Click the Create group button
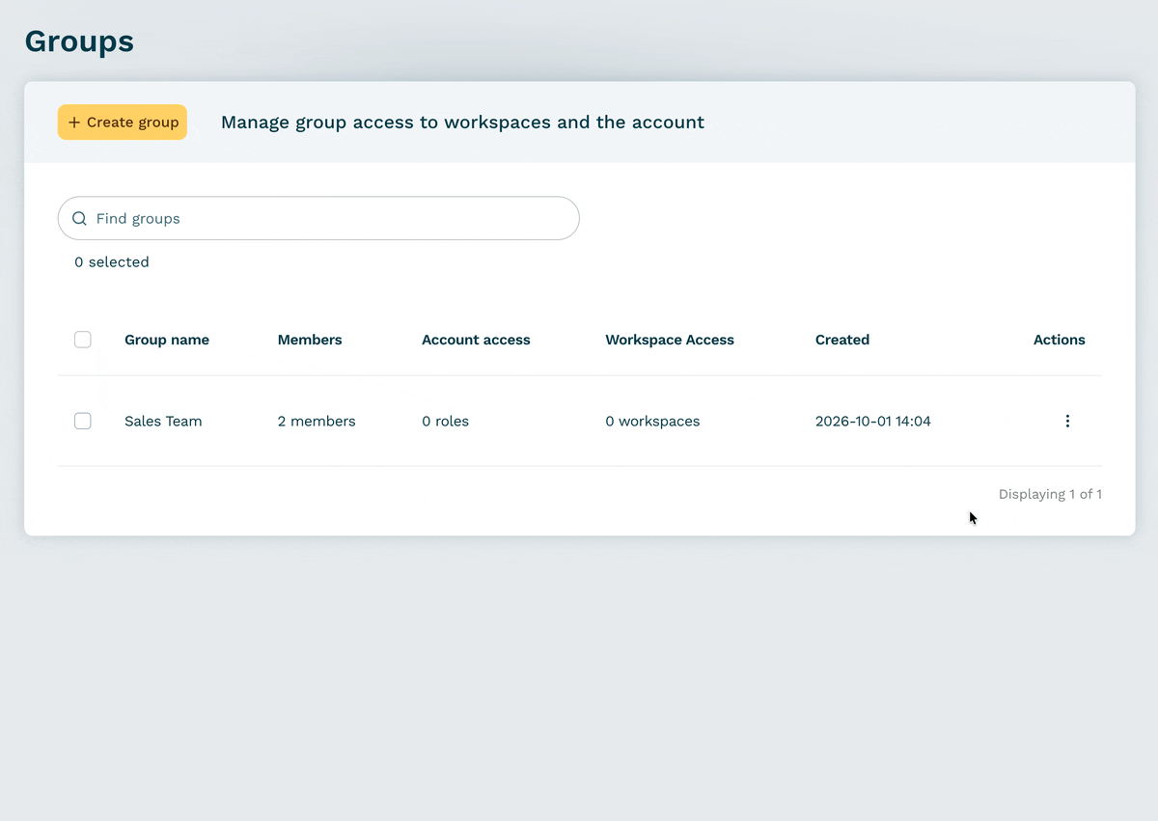 (123, 123)
